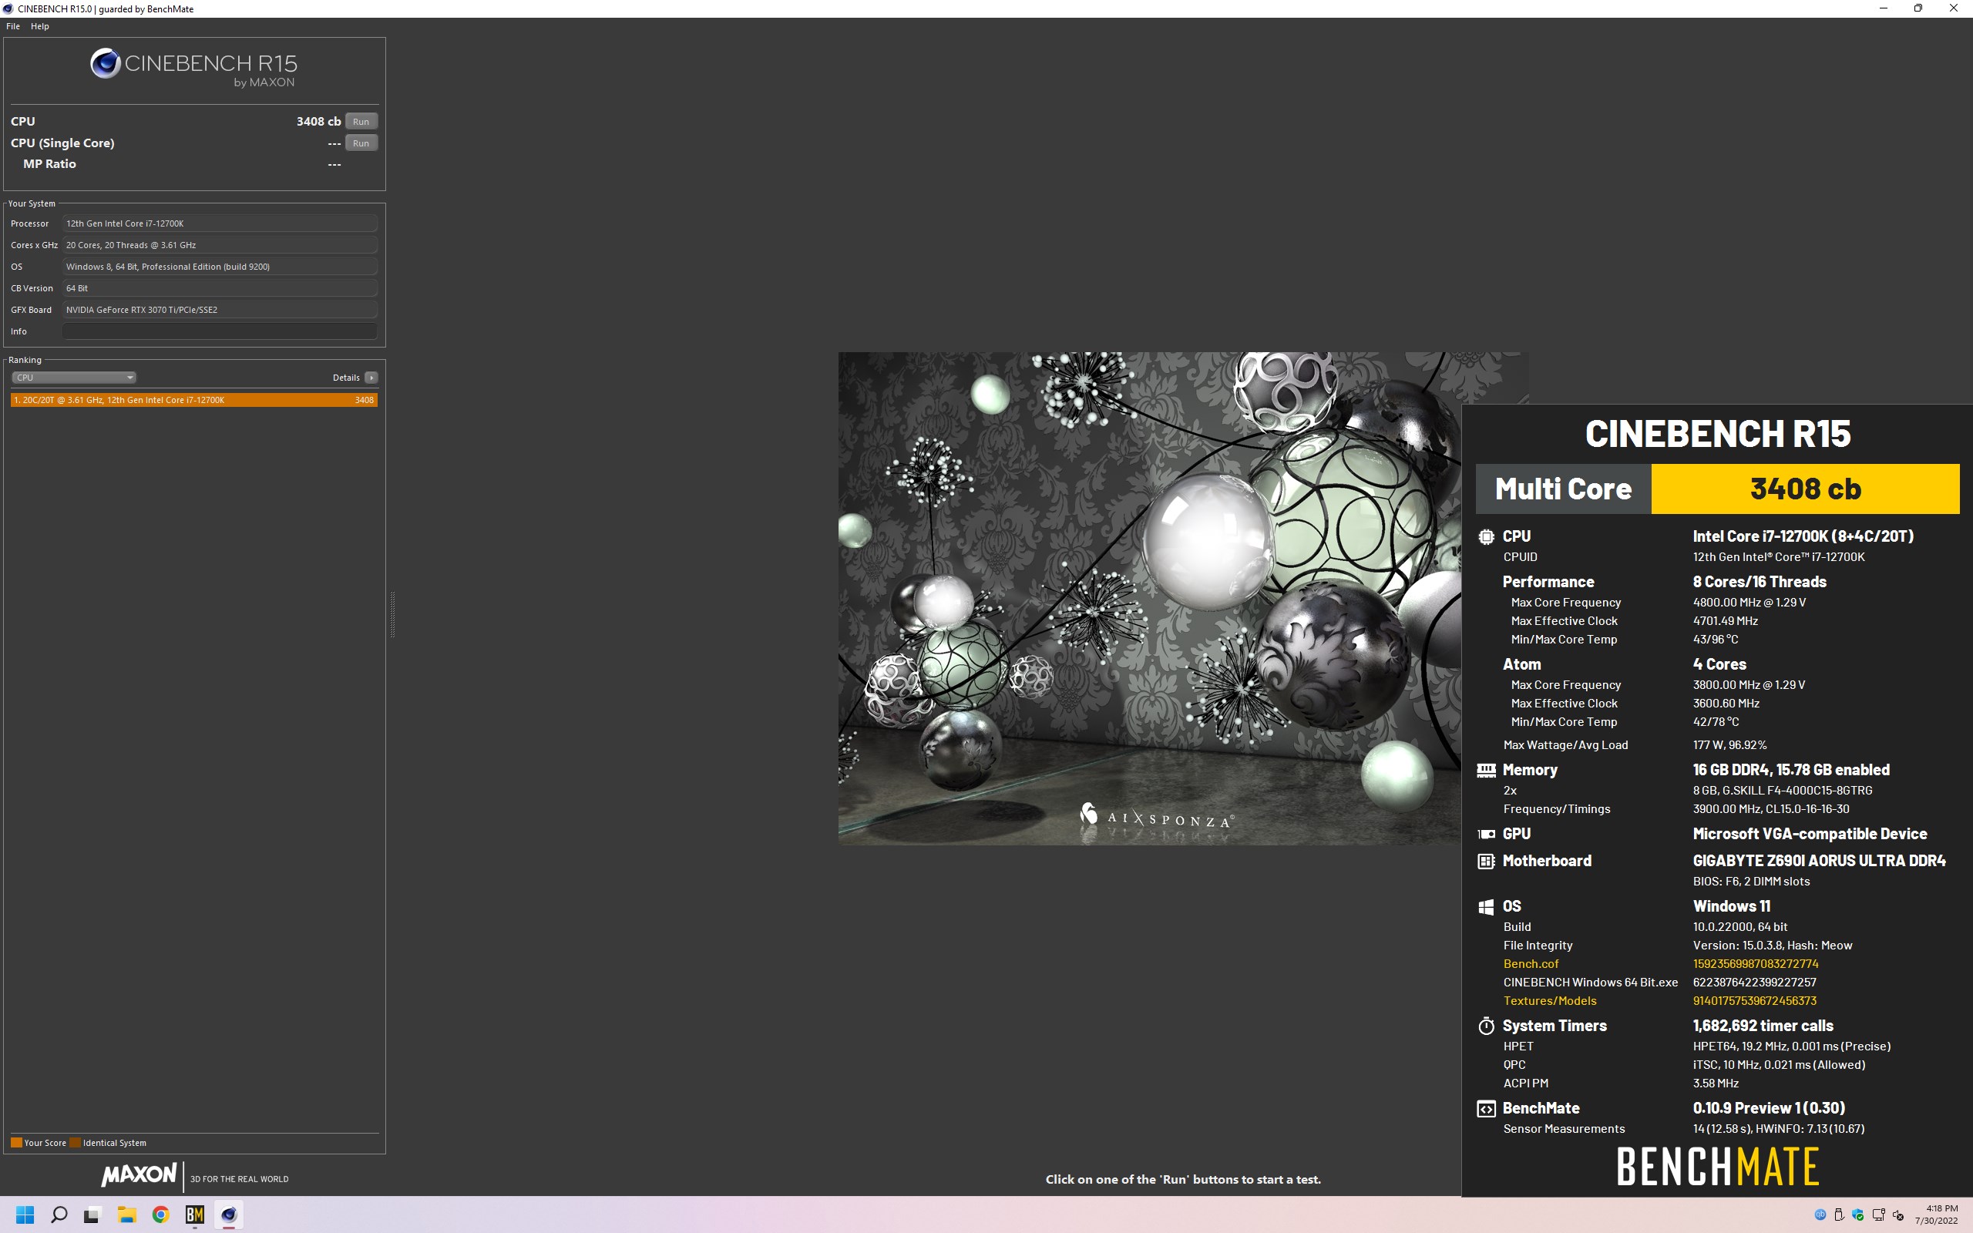Viewport: 1973px width, 1233px height.
Task: Open File Explorer from the taskbar
Action: click(x=126, y=1215)
